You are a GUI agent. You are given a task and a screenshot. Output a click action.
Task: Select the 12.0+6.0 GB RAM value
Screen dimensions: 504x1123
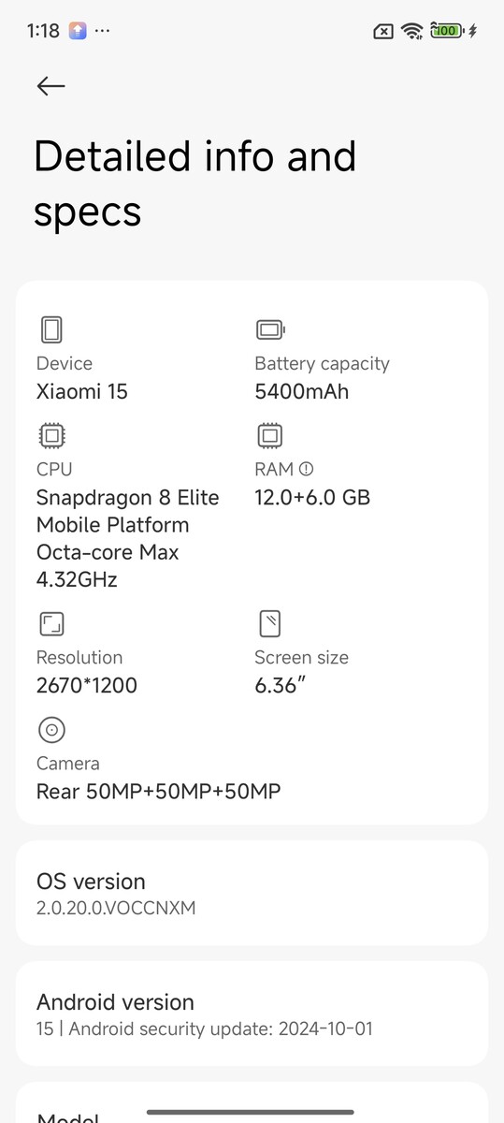tap(312, 497)
